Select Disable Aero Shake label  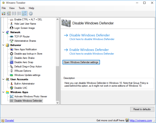tap(24, 58)
